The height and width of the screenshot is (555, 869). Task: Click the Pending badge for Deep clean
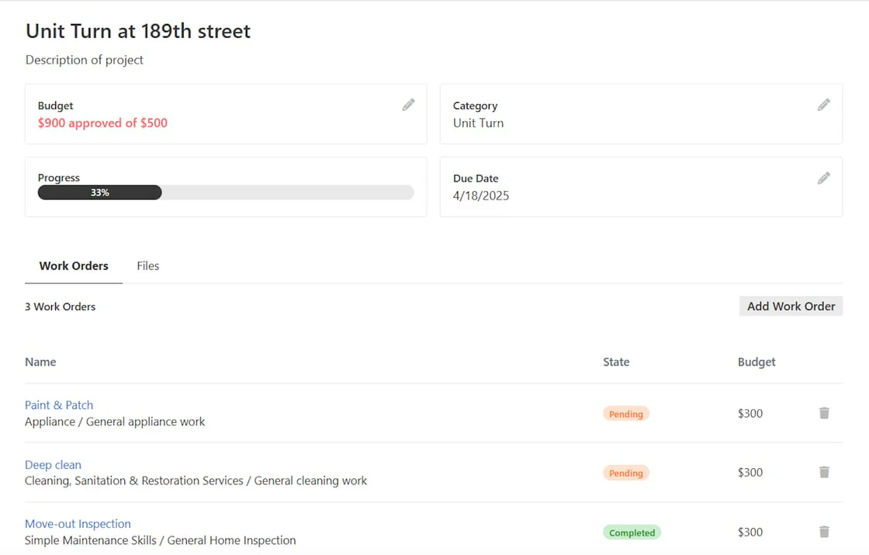625,473
